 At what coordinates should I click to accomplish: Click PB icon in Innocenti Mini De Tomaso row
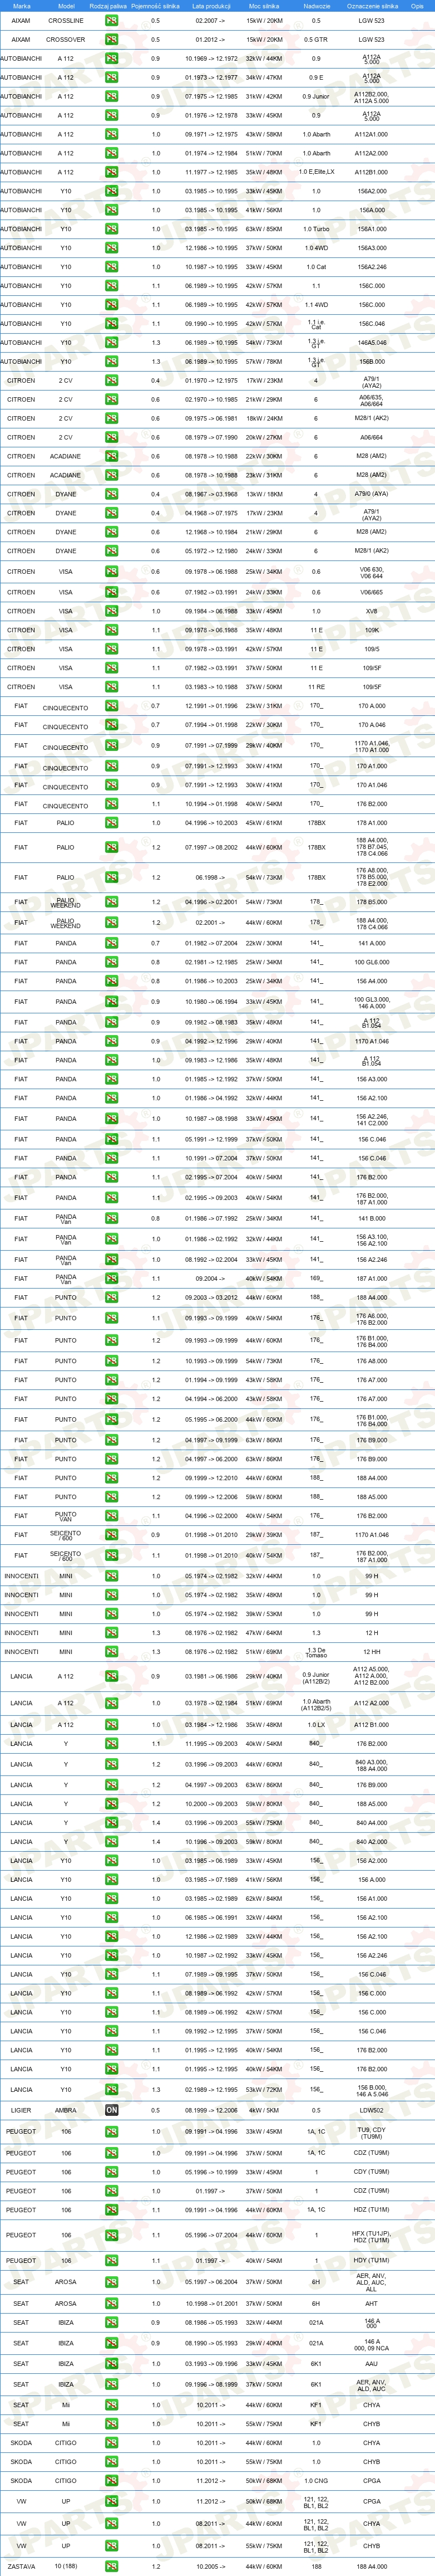pyautogui.click(x=112, y=1652)
